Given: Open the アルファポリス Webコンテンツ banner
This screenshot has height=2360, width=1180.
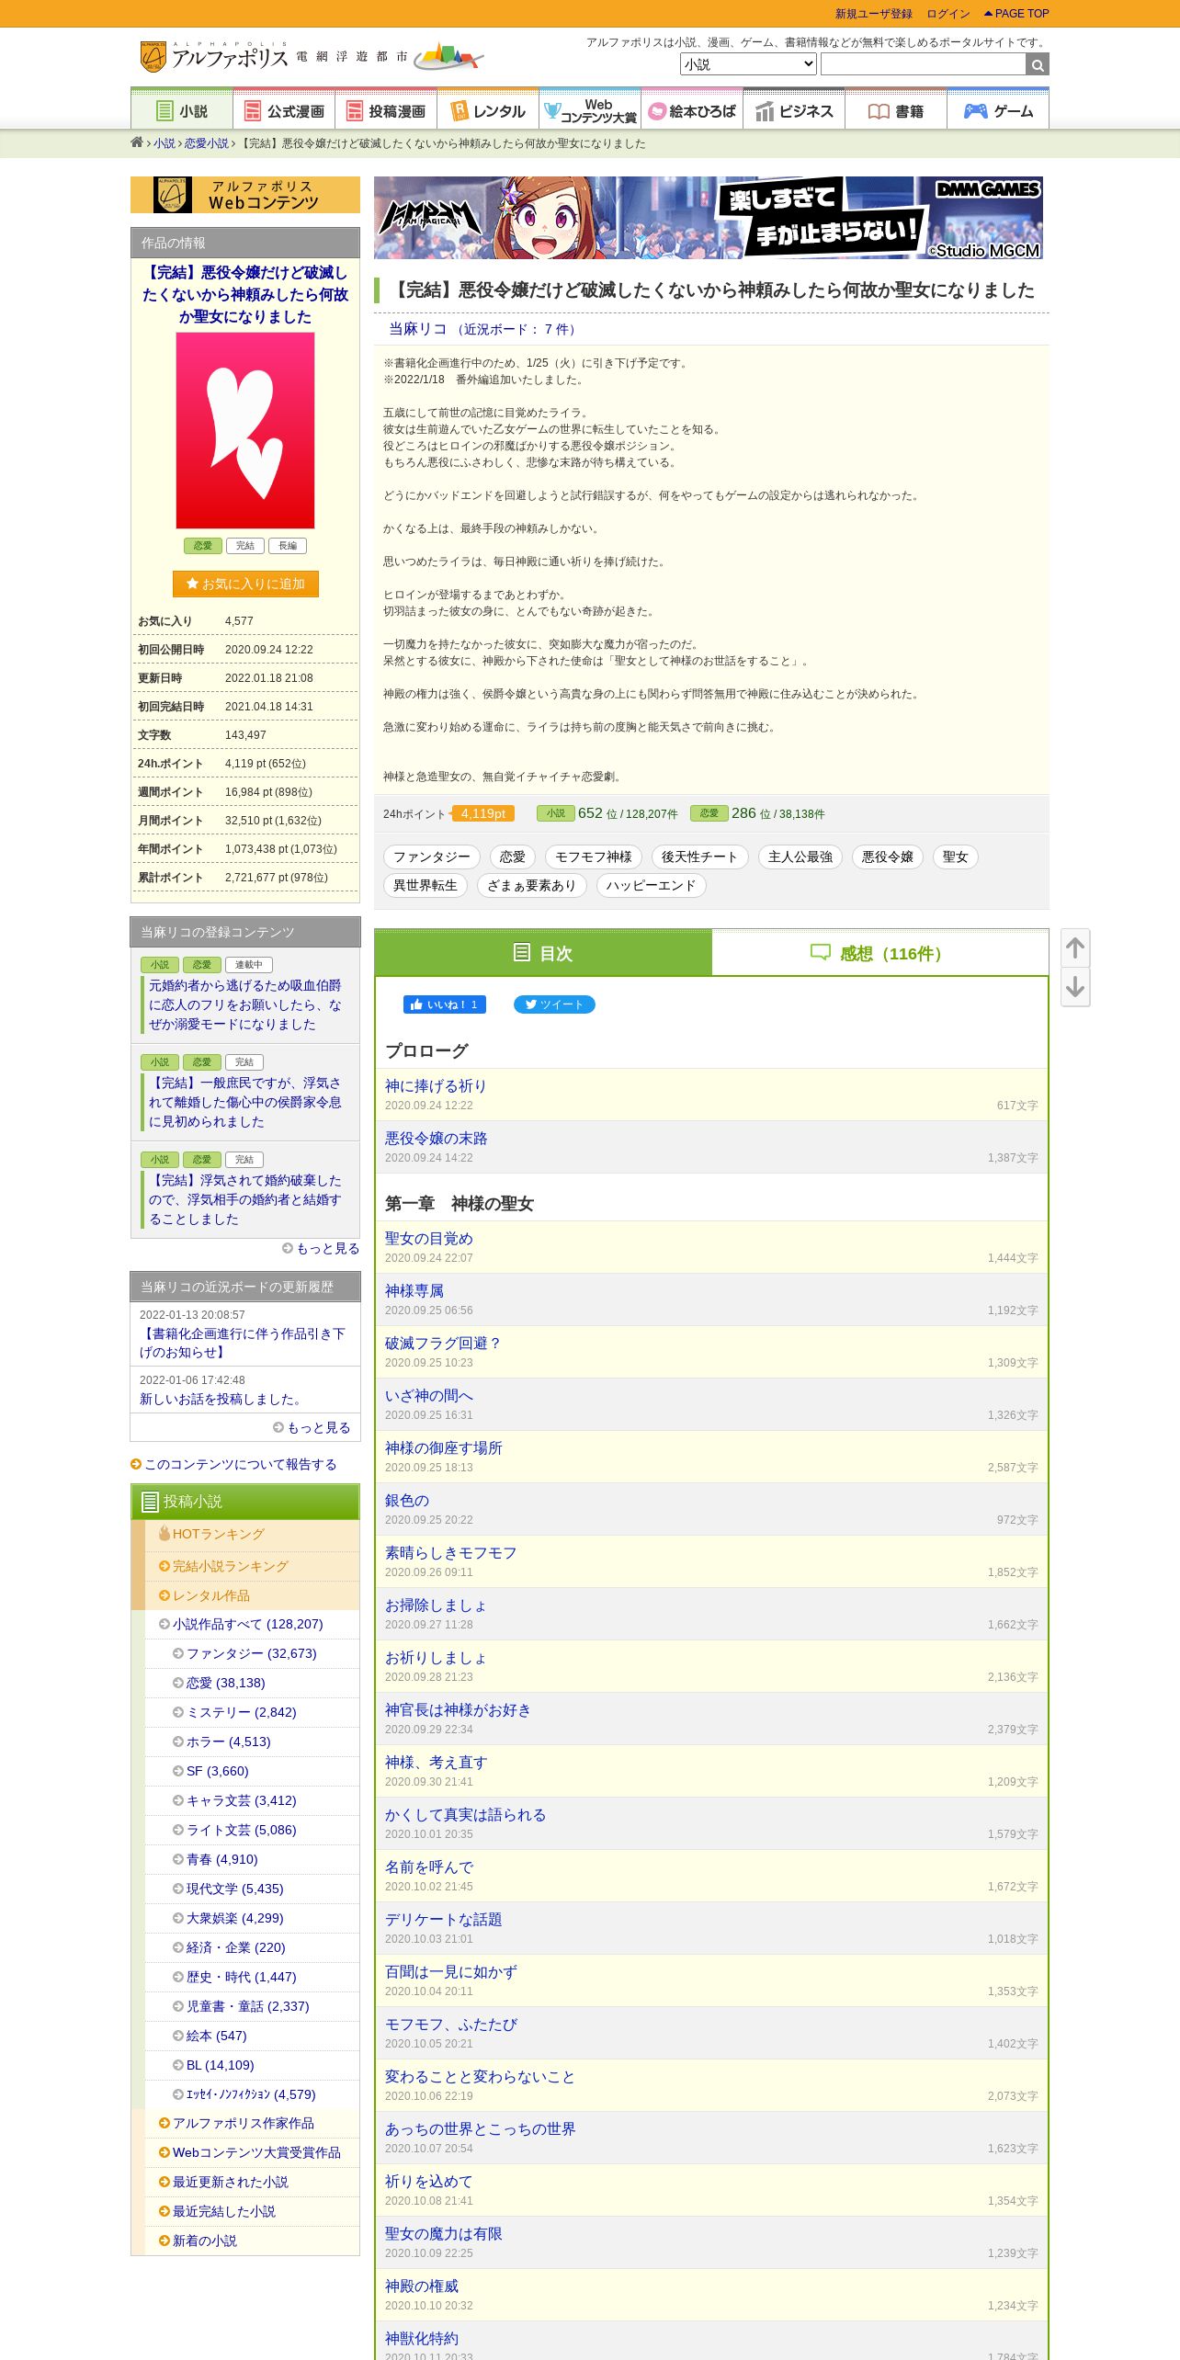Looking at the screenshot, I should [x=245, y=195].
